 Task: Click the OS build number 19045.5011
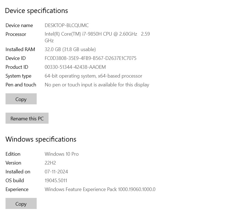tap(56, 181)
